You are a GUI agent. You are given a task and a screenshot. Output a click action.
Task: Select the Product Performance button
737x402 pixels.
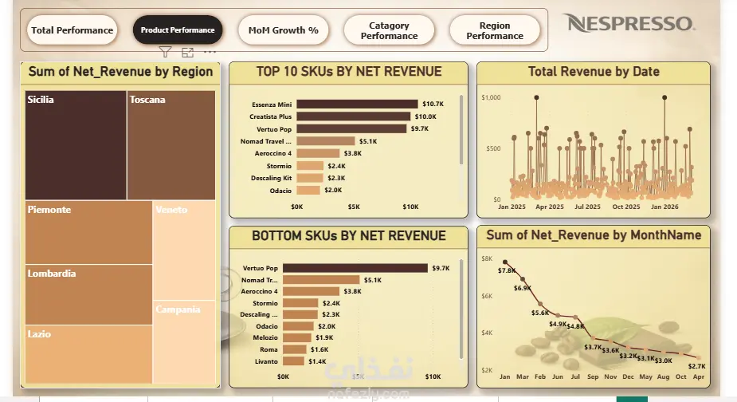click(178, 30)
